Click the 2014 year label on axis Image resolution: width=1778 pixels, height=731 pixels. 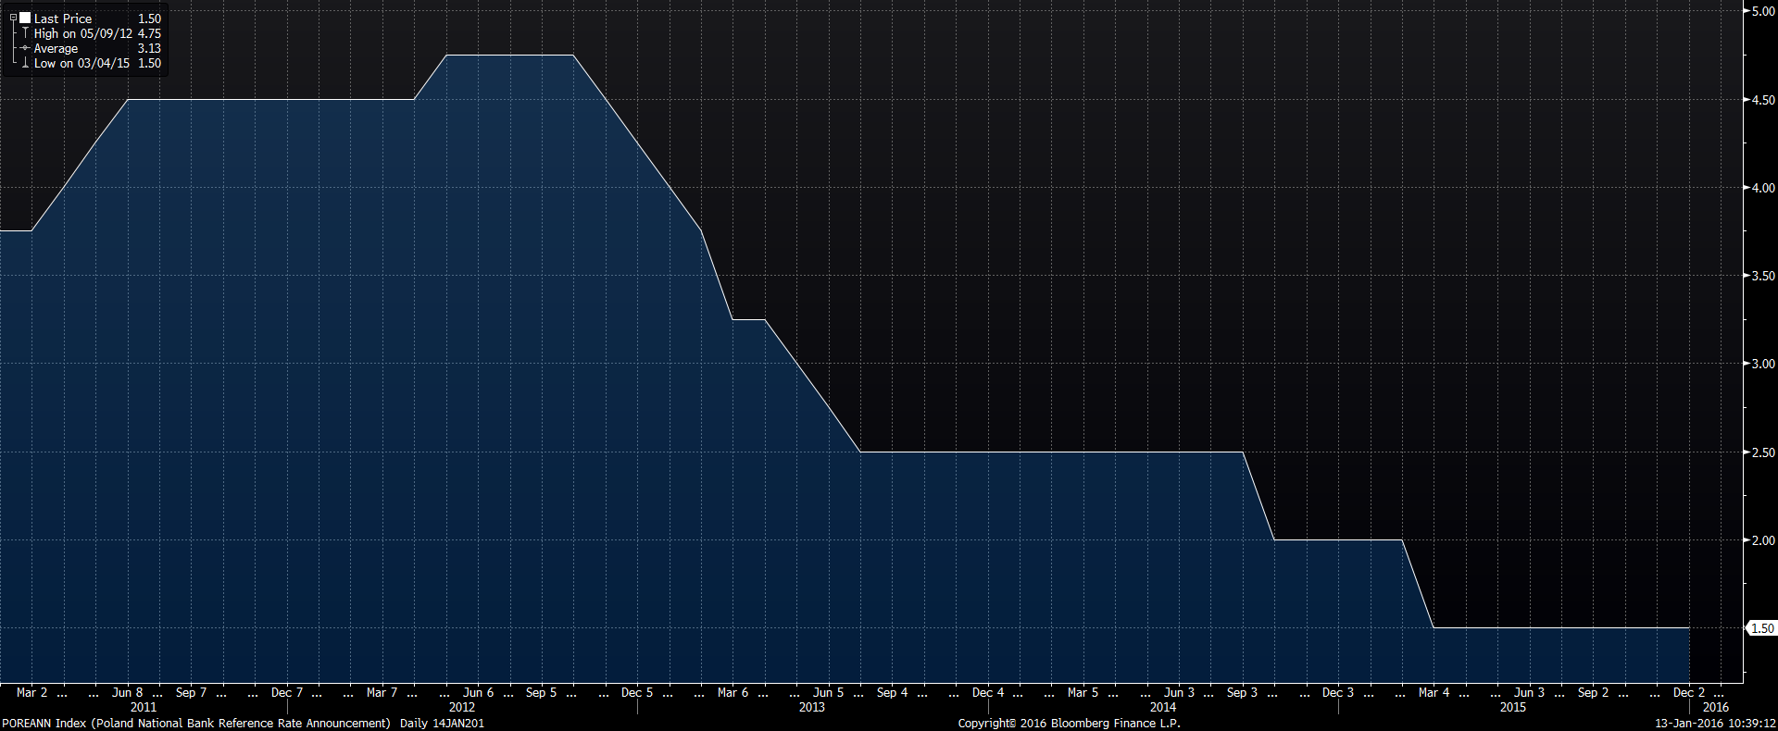pos(1163,707)
